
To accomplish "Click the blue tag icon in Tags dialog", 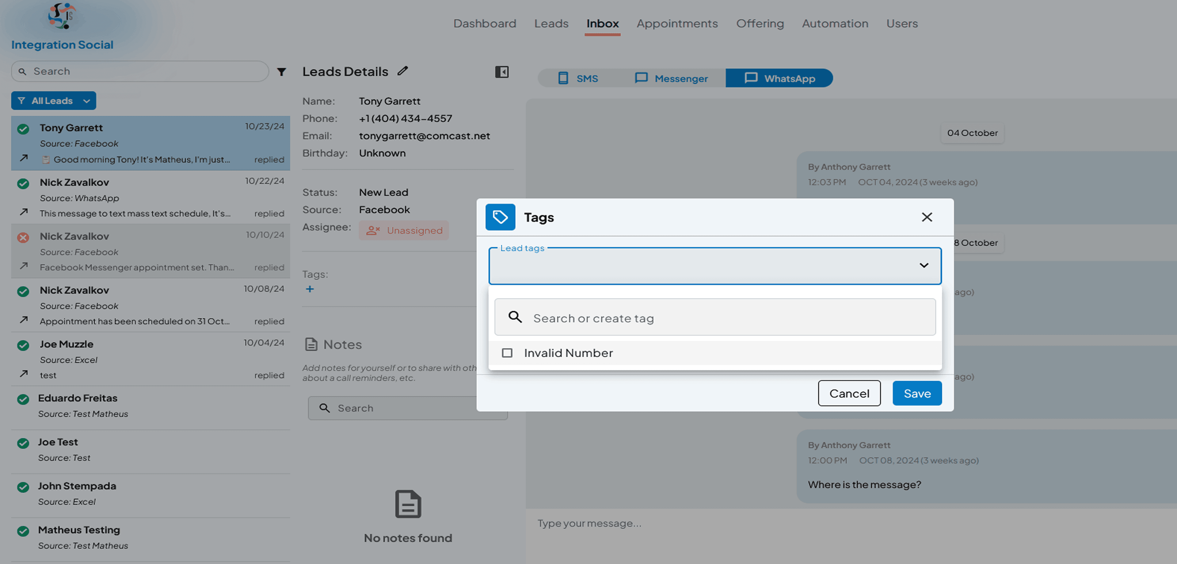I will click(500, 217).
